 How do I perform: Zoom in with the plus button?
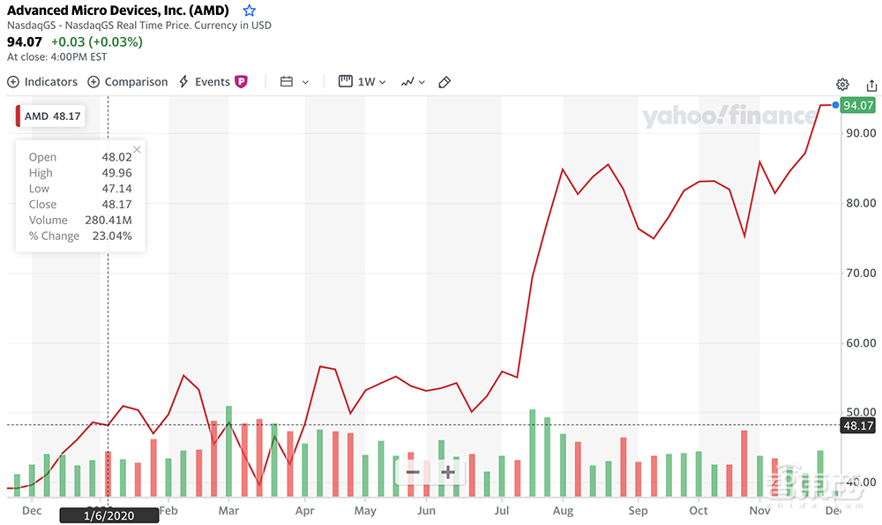(448, 473)
